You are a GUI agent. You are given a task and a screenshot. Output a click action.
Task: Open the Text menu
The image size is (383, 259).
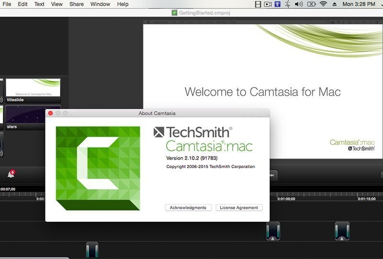pyautogui.click(x=39, y=4)
